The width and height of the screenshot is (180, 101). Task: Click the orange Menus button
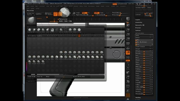115,4
